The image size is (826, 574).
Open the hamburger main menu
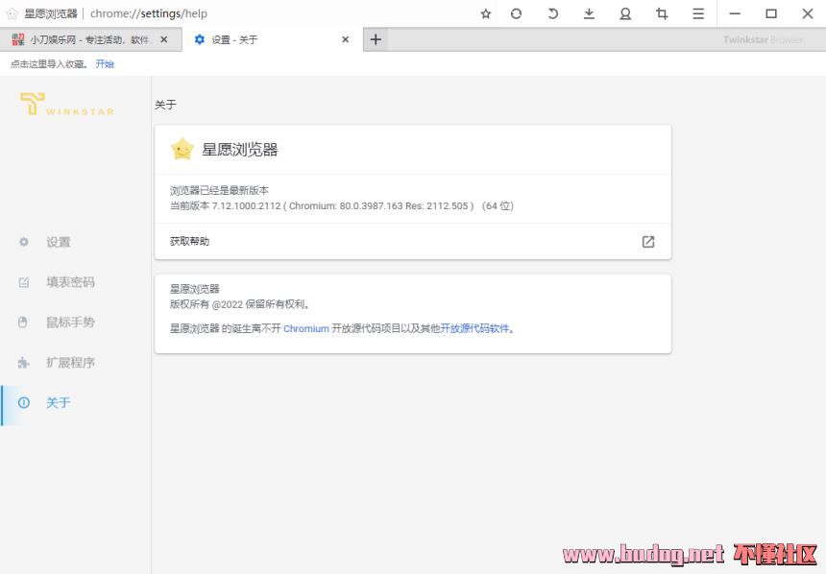point(698,13)
